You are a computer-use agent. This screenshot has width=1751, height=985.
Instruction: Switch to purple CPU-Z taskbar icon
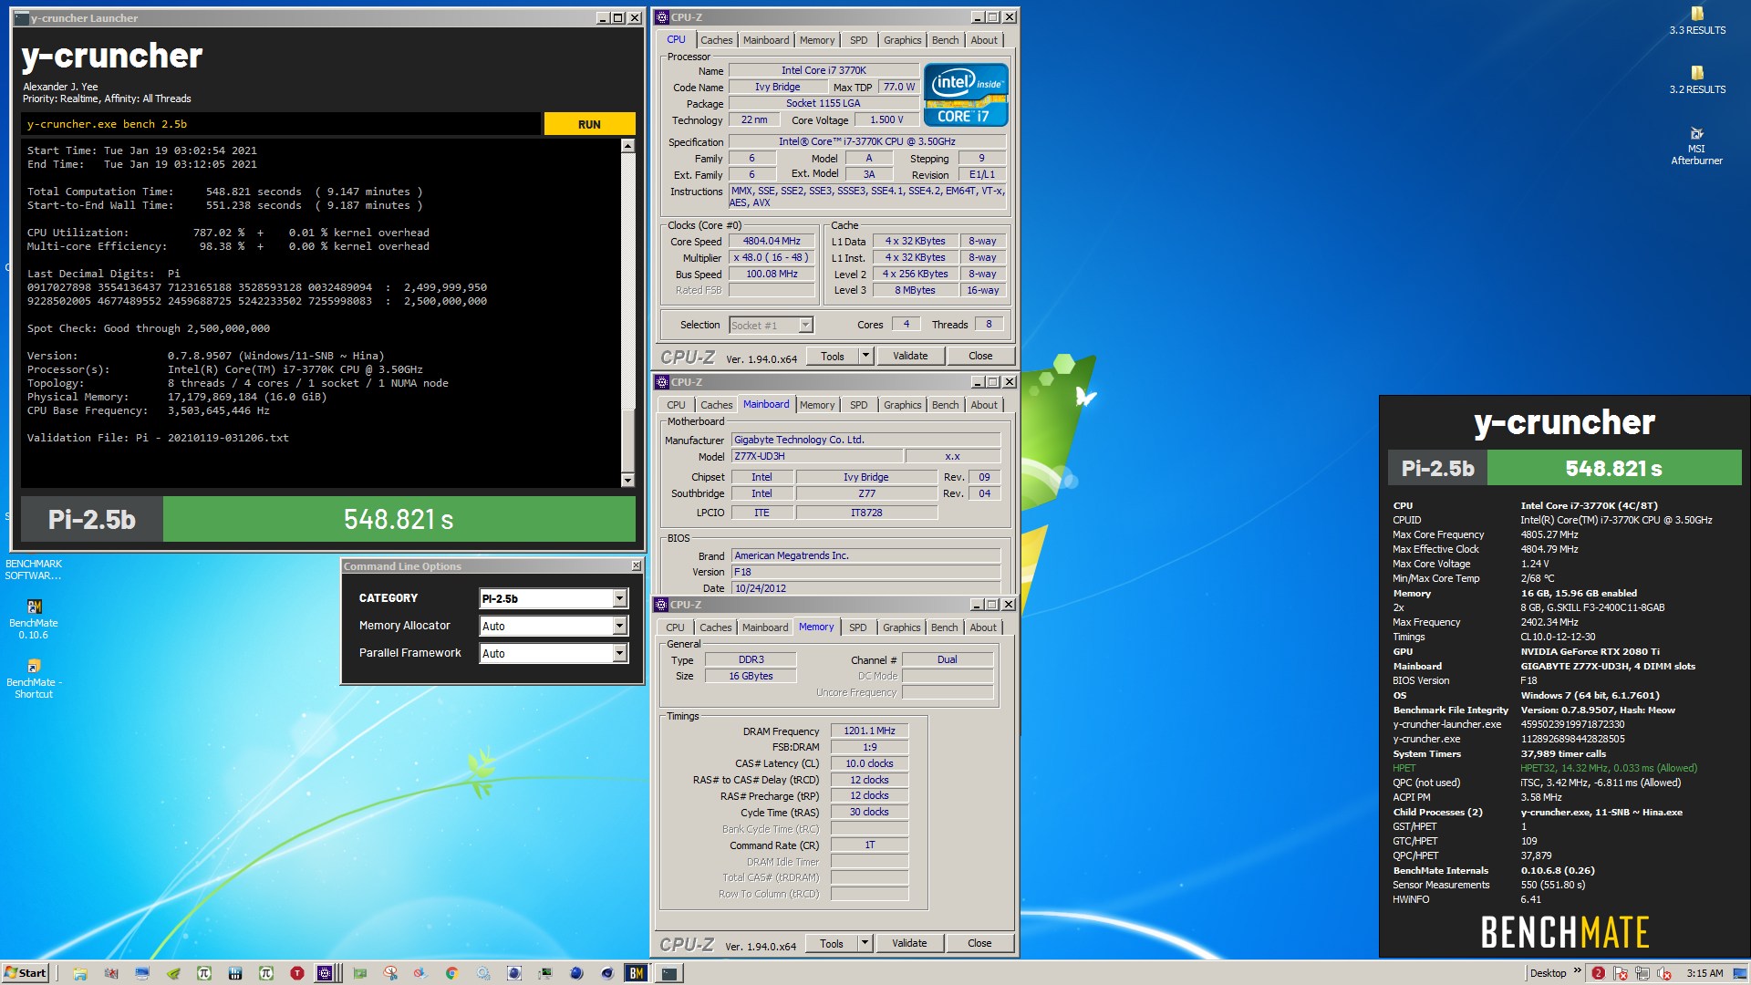327,973
